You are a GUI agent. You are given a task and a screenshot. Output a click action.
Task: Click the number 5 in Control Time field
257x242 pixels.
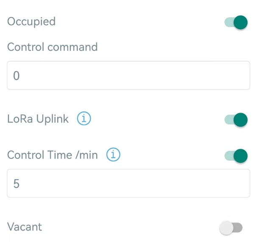coord(17,184)
